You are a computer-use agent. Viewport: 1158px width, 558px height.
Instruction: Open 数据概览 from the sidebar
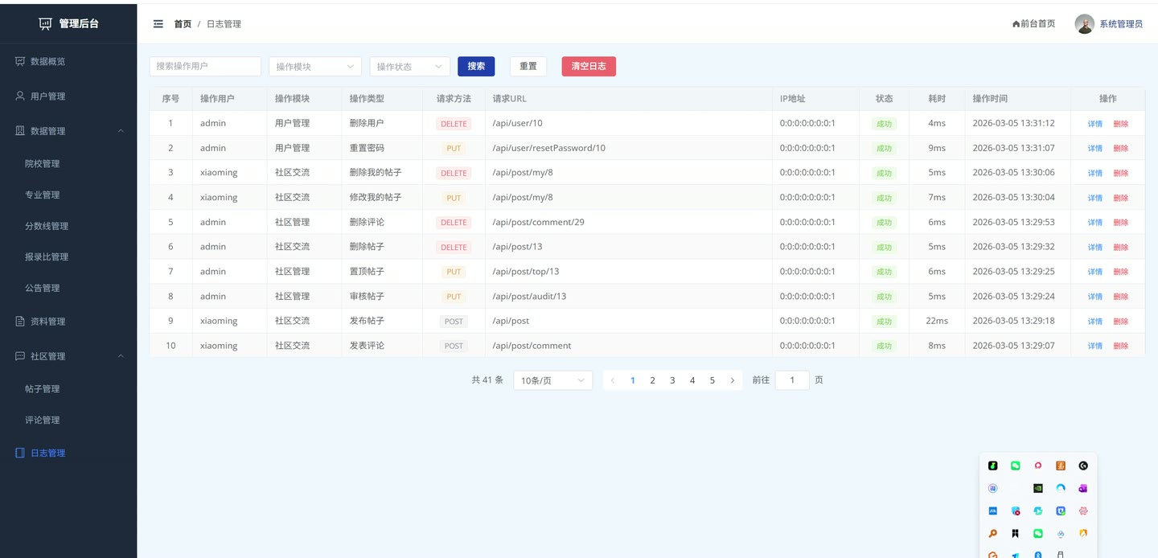(x=68, y=61)
